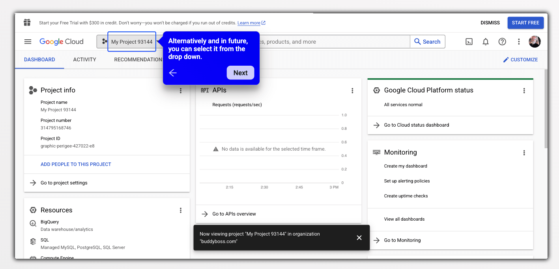Click the pencil icon beside Customize

(506, 60)
